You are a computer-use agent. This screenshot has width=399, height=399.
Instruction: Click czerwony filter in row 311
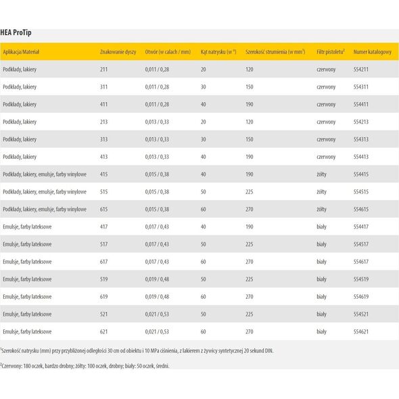(x=326, y=87)
